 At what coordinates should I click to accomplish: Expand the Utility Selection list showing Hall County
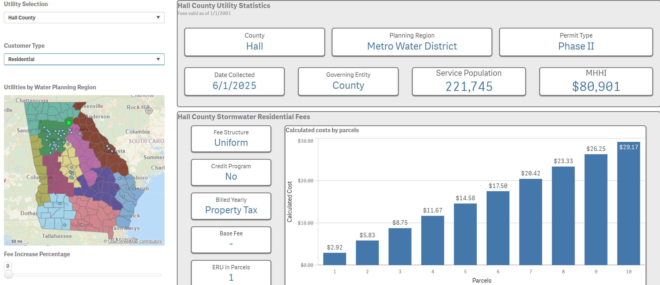84,18
